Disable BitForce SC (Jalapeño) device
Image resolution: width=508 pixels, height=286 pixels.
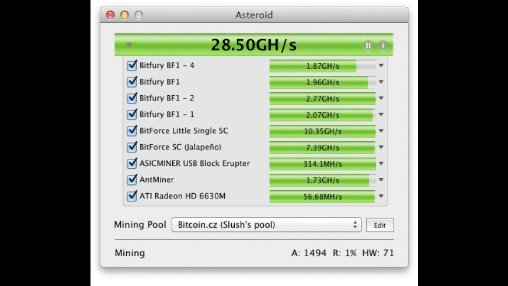tap(132, 147)
